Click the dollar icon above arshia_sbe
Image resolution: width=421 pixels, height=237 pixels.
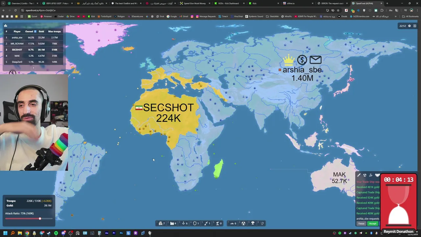point(302,60)
